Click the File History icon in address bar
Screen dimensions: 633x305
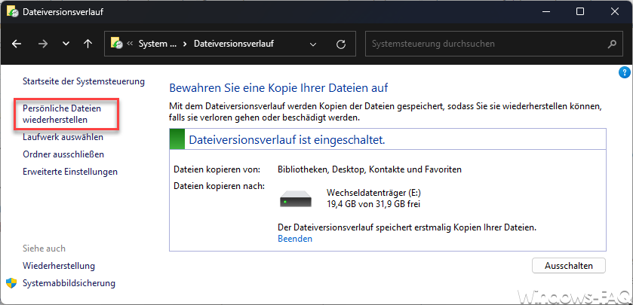[116, 44]
